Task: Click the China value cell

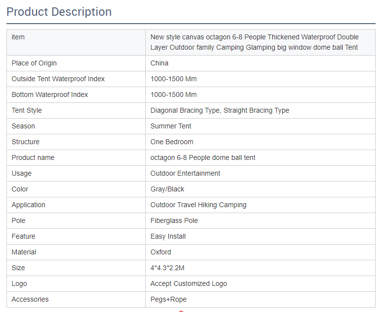Action: 160,63
